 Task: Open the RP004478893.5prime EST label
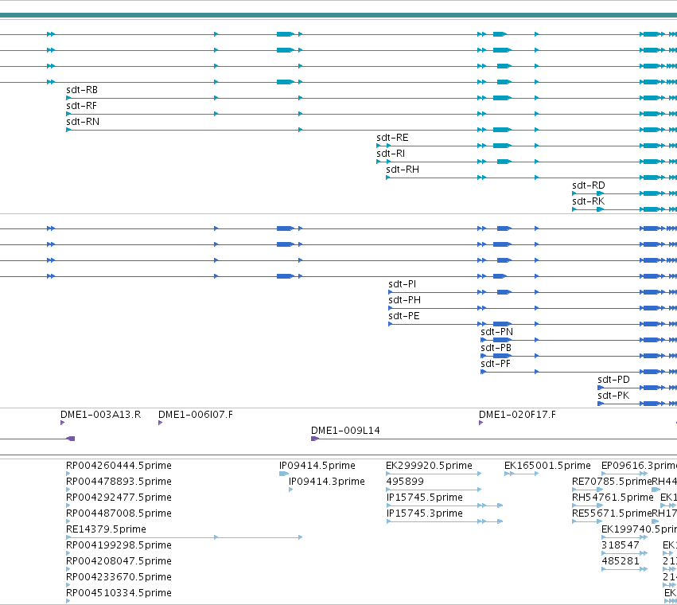pyautogui.click(x=119, y=482)
